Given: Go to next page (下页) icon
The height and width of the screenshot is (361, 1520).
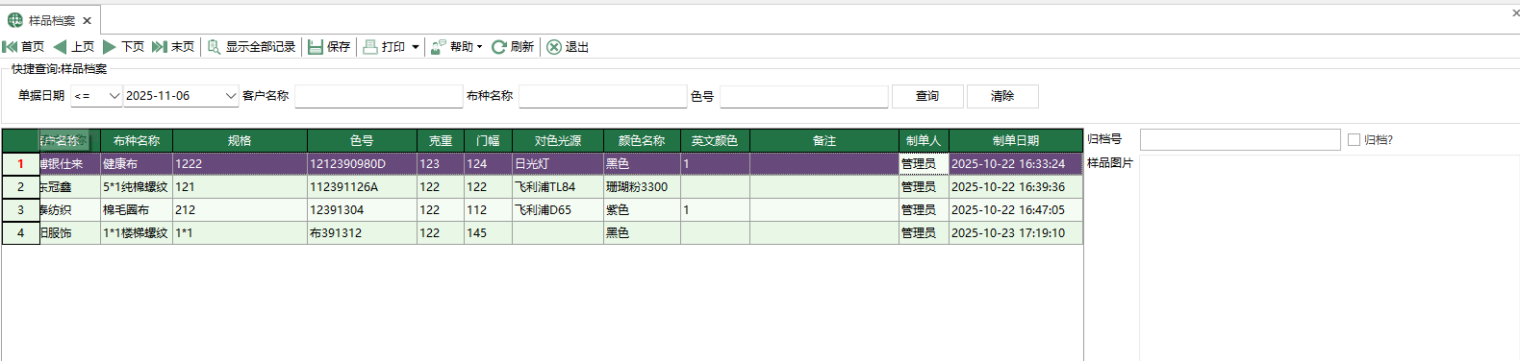Looking at the screenshot, I should pyautogui.click(x=110, y=47).
